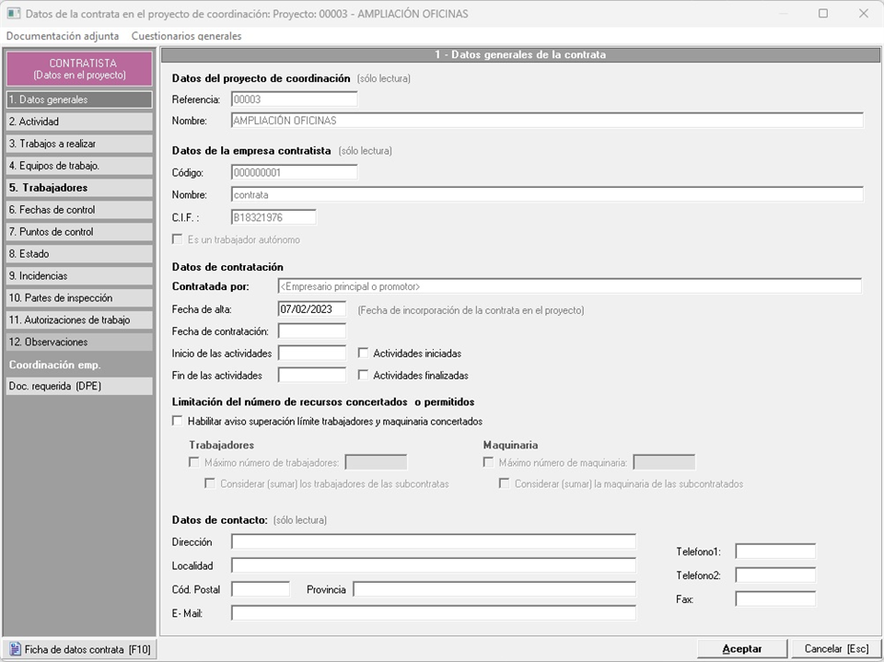Click the Ficha de datos contrata document icon

15,649
